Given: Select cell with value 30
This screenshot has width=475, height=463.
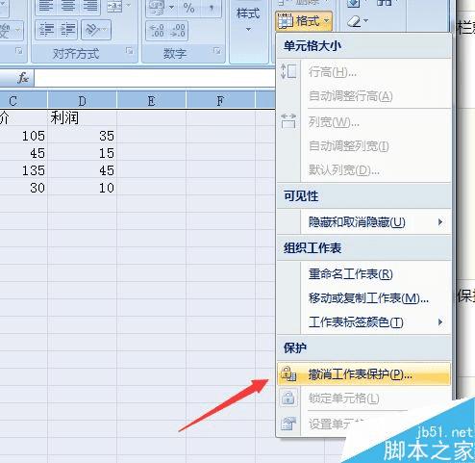Looking at the screenshot, I should click(23, 188).
